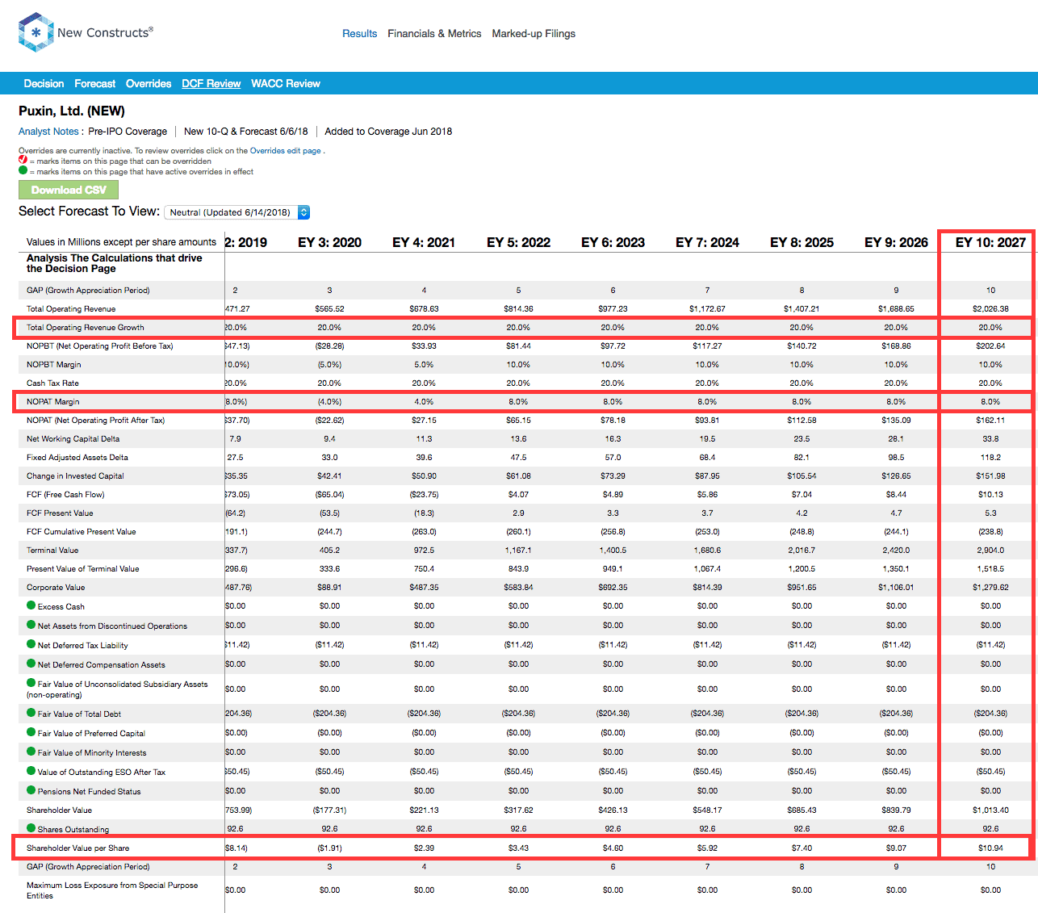
Task: Click the Shareholder Value per Share row label
Action: pos(77,848)
